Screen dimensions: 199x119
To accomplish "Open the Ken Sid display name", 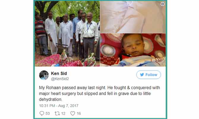I will 59,73.
